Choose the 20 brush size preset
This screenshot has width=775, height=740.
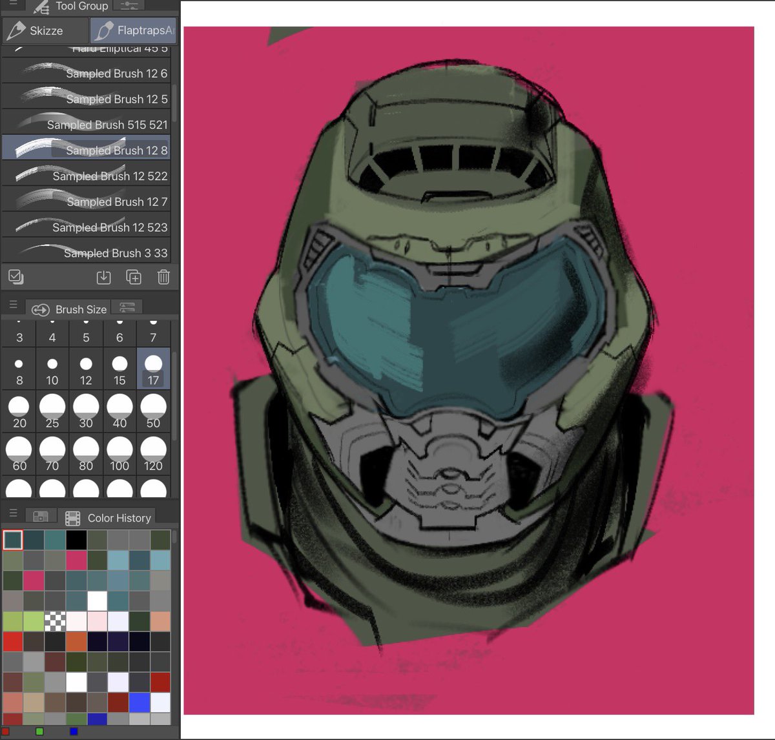[19, 412]
